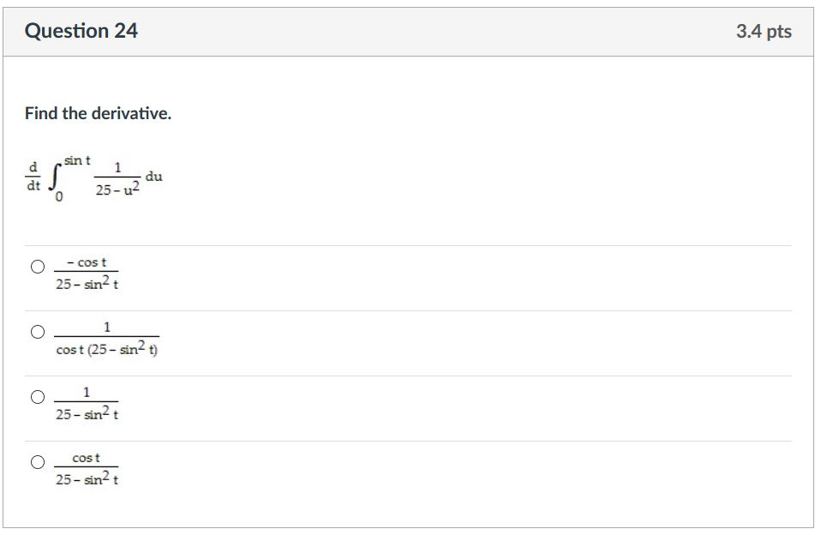Image resolution: width=821 pixels, height=535 pixels.
Task: Click the cos t (25 − sin² t) denominator text
Action: tap(107, 348)
